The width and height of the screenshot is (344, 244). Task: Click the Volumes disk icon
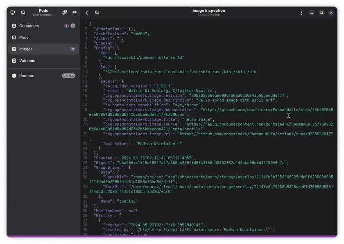14,60
